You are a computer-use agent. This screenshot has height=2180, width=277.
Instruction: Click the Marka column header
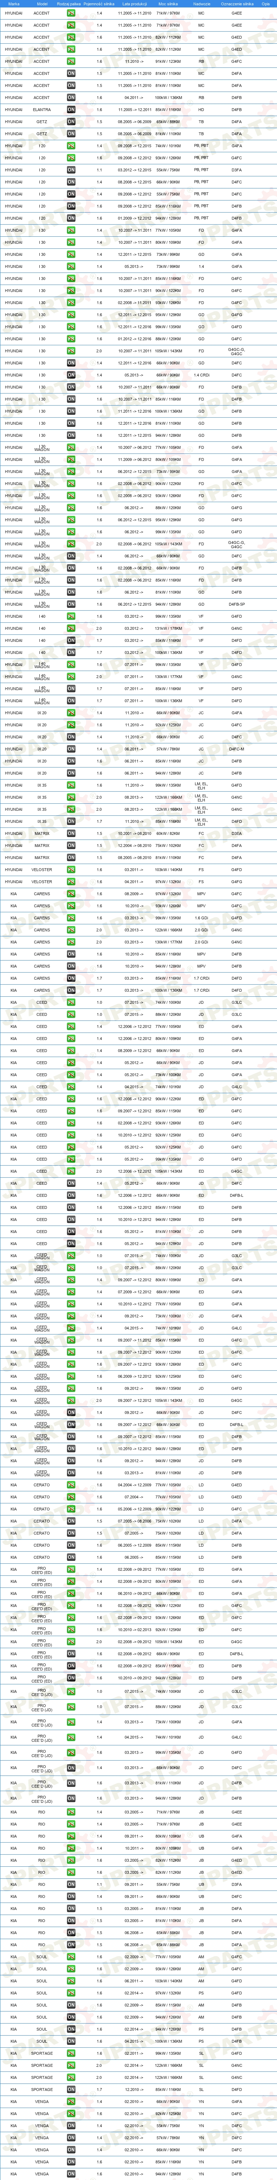[x=13, y=4]
